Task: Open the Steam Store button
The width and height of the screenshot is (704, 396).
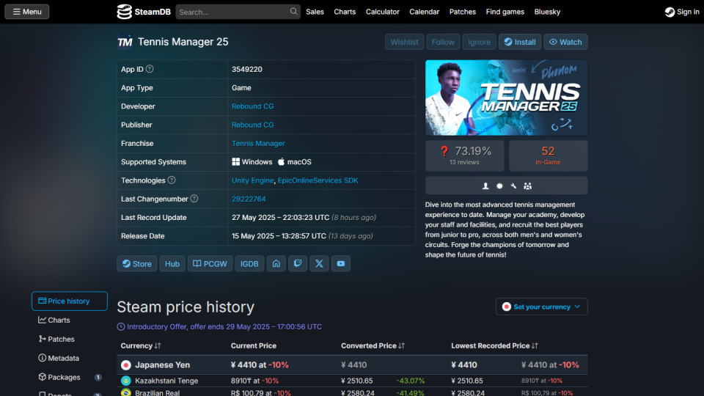Action: pos(137,263)
